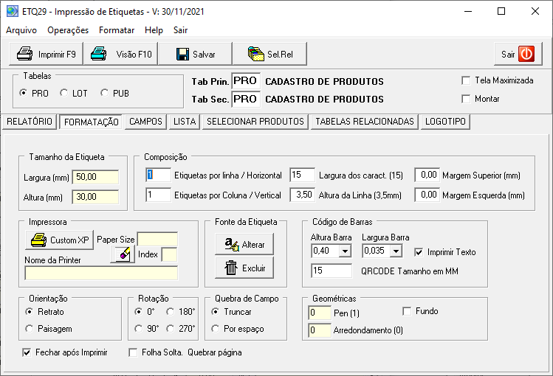
Task: Click the eraser icon beside Paper Size
Action: 123,254
